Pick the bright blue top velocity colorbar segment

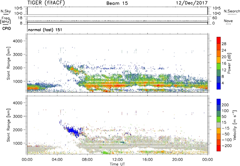(219, 102)
